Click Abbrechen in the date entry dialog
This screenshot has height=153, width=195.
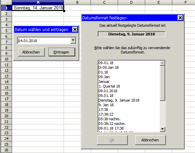click(x=31, y=52)
